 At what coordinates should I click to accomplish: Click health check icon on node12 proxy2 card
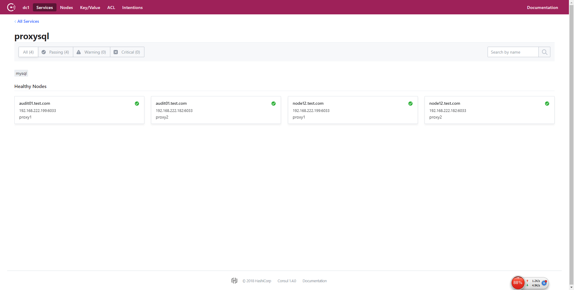tap(547, 104)
